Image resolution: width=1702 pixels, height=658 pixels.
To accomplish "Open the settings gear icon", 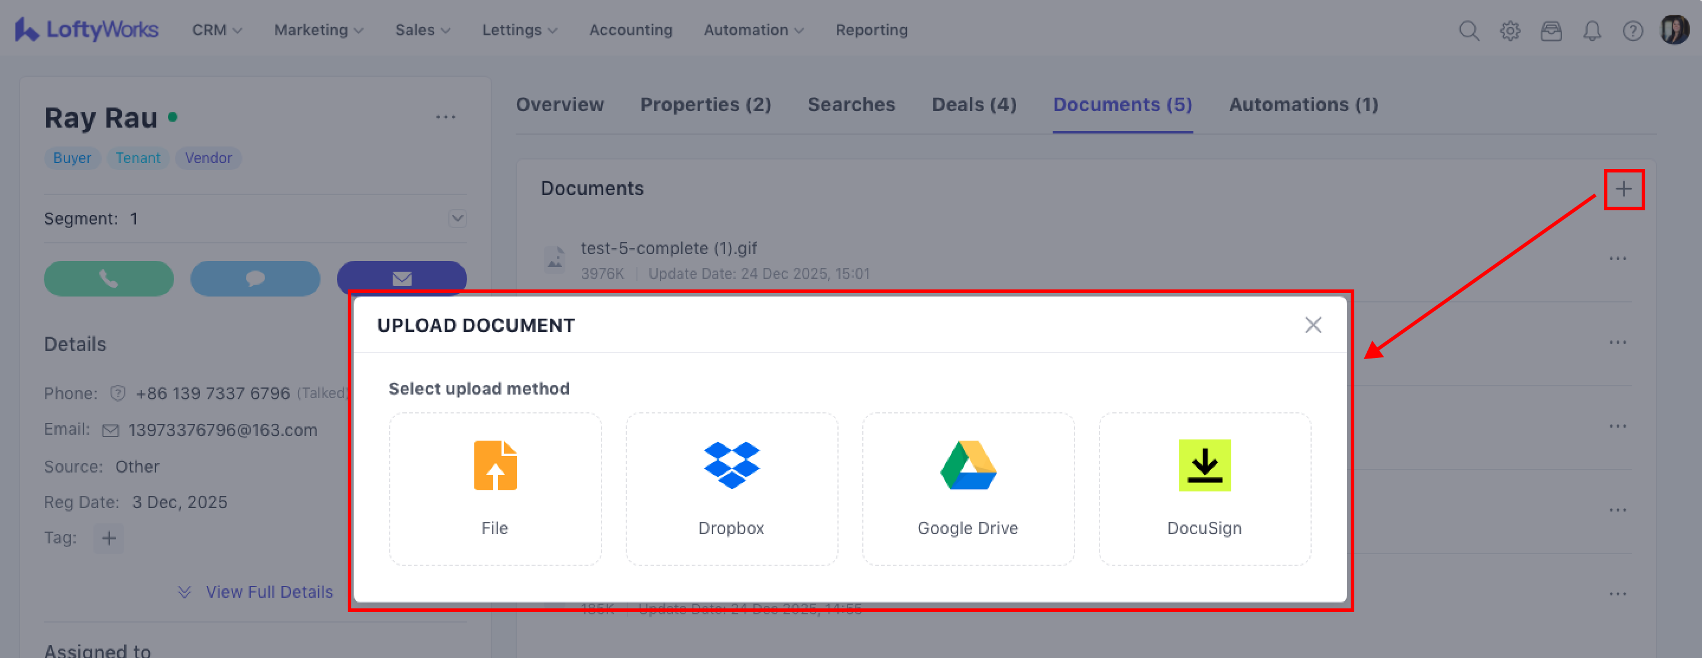I will click(1510, 30).
